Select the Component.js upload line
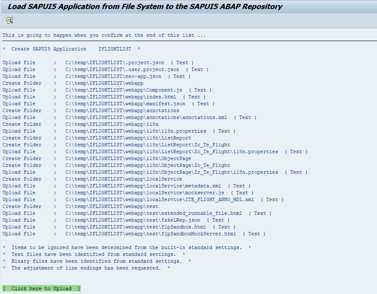Screen dimensions: 377x294 click(x=107, y=90)
